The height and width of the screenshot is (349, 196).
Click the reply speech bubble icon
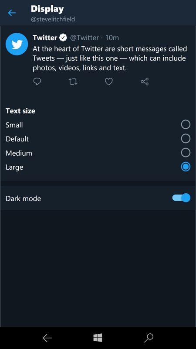(x=37, y=82)
